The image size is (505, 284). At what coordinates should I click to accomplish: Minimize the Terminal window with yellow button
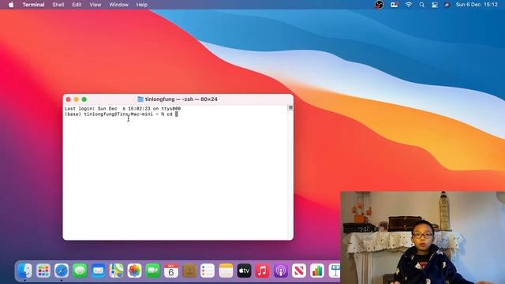click(x=76, y=99)
